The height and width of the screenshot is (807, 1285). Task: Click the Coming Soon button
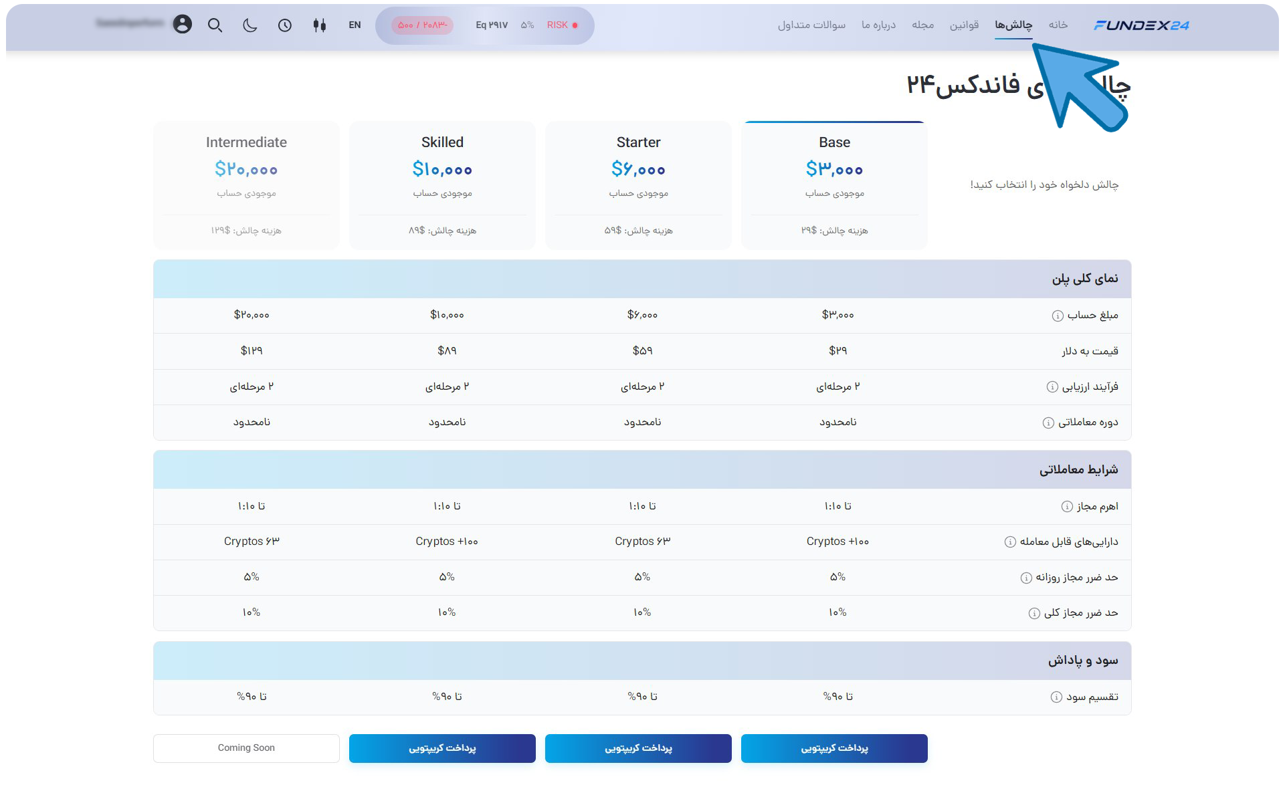(x=246, y=748)
